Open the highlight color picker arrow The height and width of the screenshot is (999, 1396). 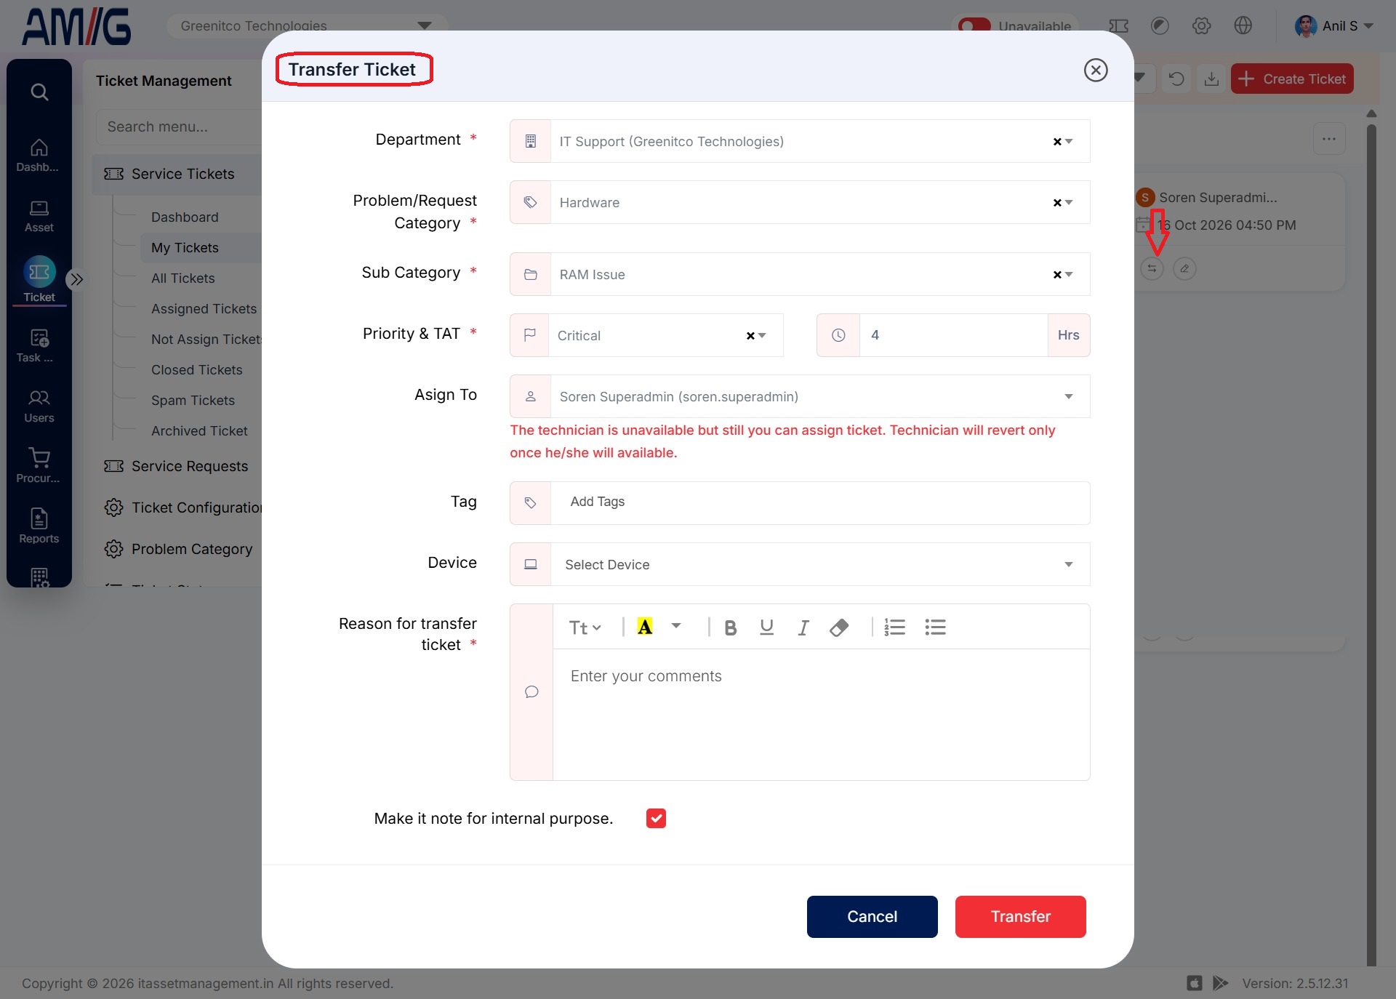(x=675, y=626)
